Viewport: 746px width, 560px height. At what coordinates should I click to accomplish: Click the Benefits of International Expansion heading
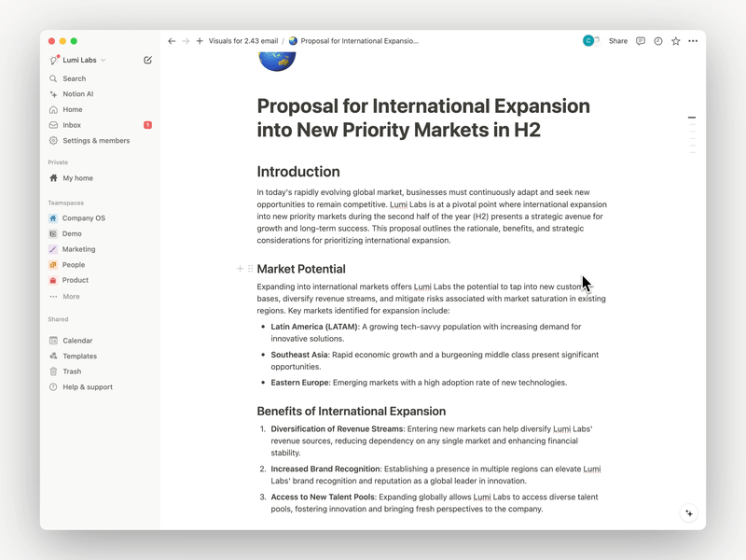point(352,411)
